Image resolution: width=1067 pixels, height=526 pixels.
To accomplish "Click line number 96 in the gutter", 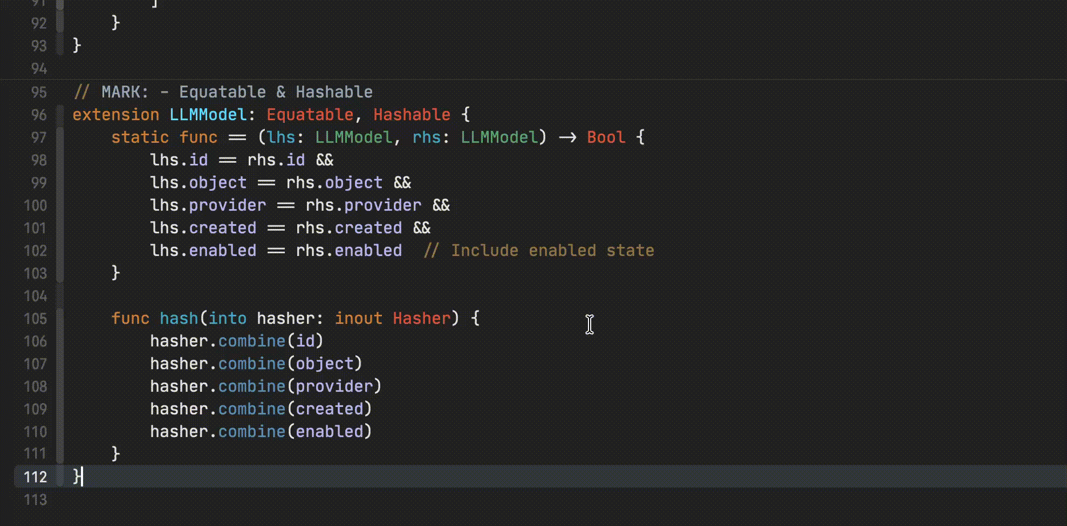I will point(39,115).
